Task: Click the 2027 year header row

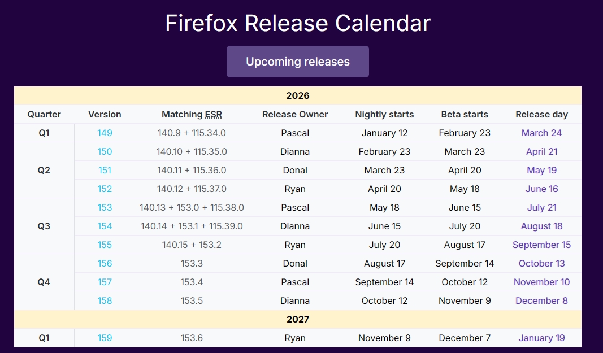Action: (298, 319)
